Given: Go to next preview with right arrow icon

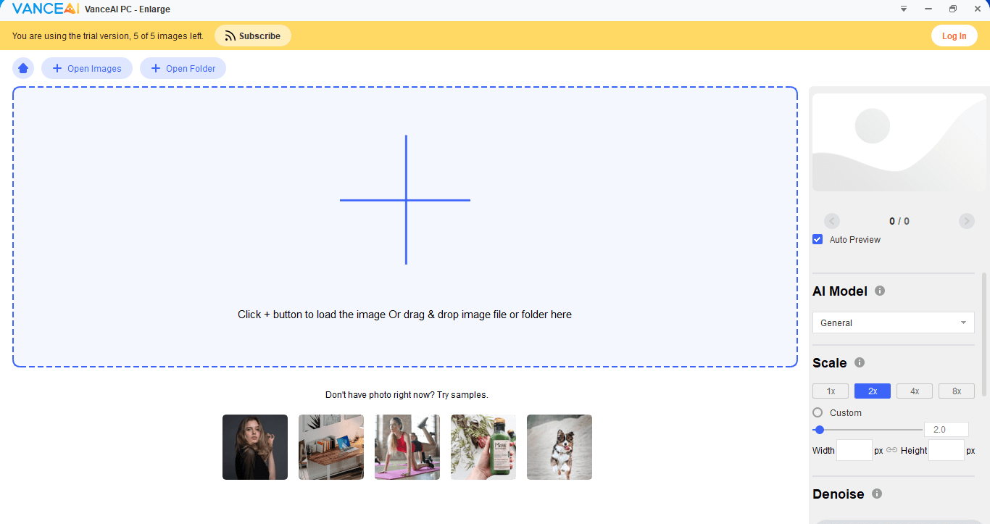Looking at the screenshot, I should point(966,220).
